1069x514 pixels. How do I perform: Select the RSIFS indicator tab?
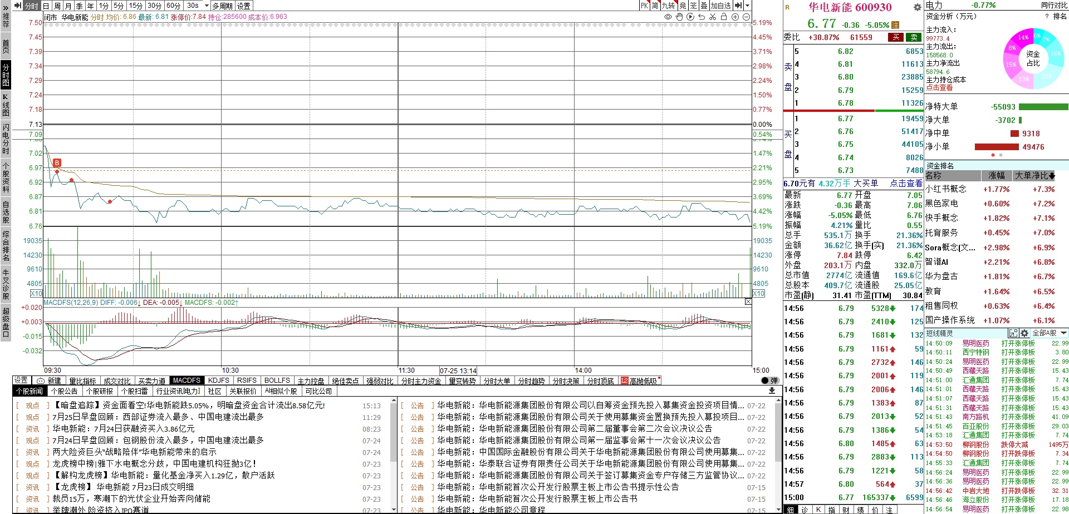tap(247, 380)
